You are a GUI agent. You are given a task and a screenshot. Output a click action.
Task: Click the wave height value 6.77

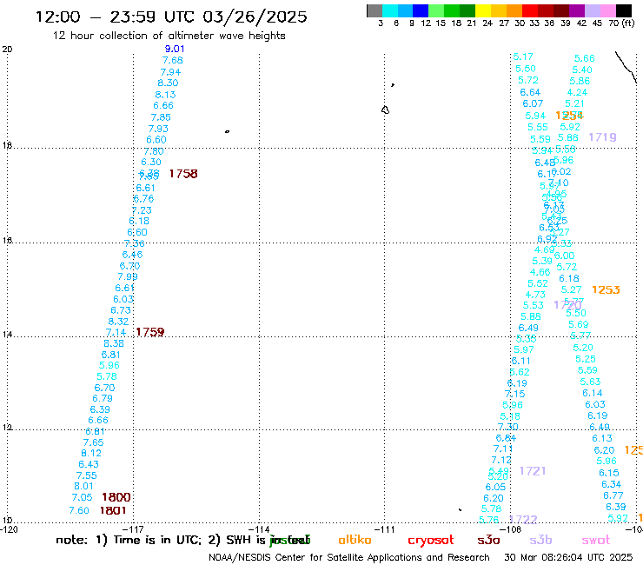click(x=613, y=496)
